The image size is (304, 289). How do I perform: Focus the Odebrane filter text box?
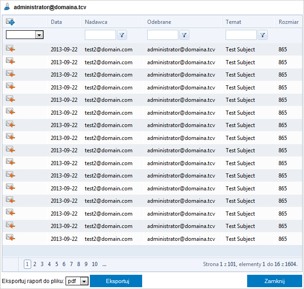163,35
